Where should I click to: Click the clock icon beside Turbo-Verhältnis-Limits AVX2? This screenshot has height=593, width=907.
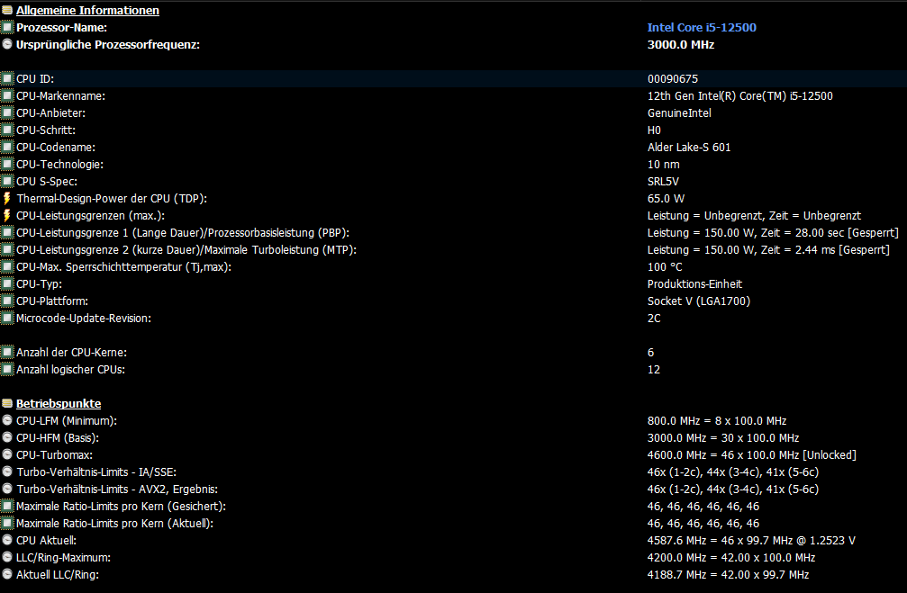[x=7, y=489]
